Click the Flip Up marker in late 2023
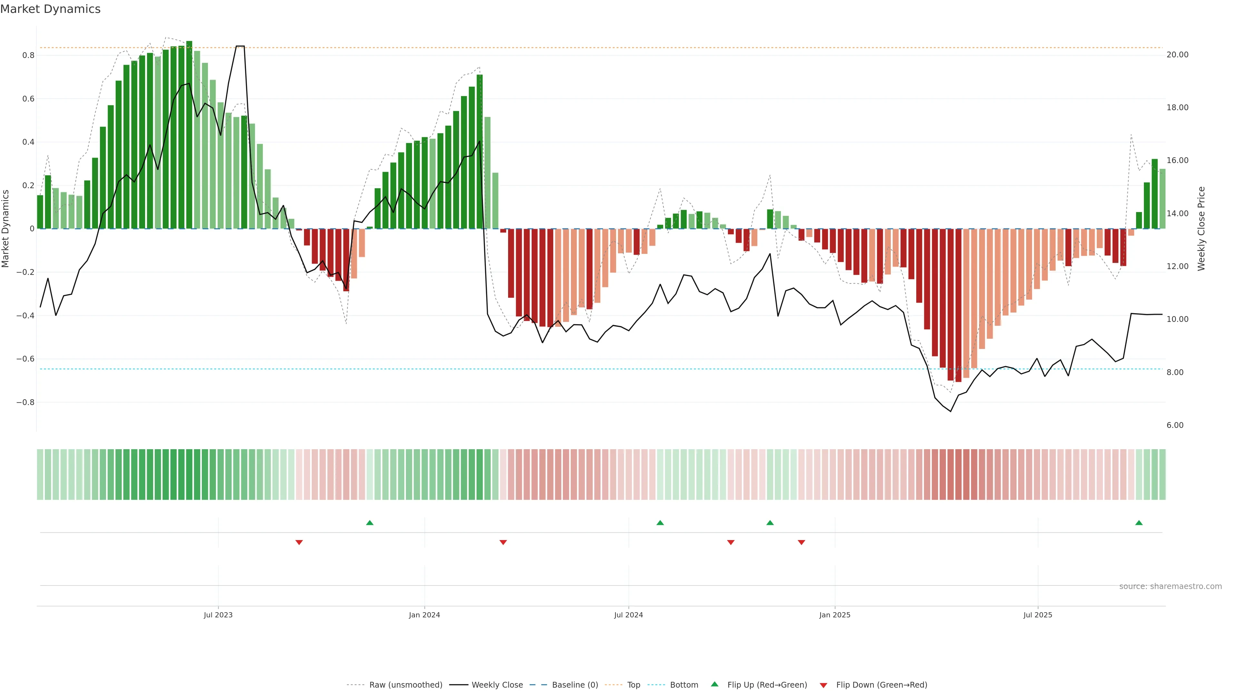 369,523
